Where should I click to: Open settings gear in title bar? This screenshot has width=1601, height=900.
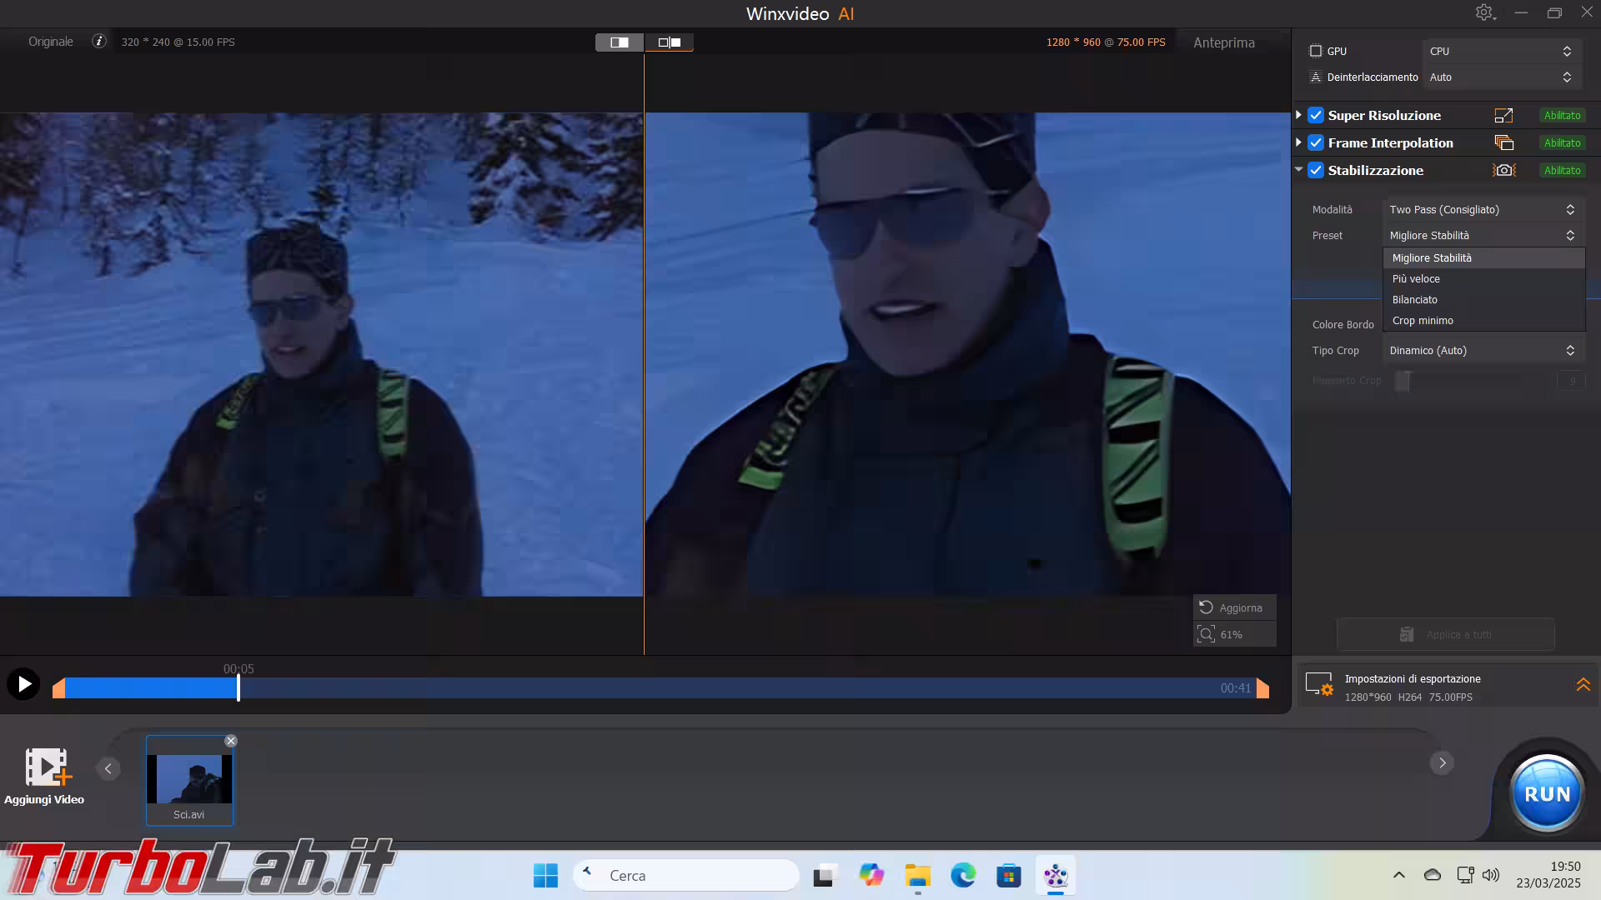(x=1484, y=12)
